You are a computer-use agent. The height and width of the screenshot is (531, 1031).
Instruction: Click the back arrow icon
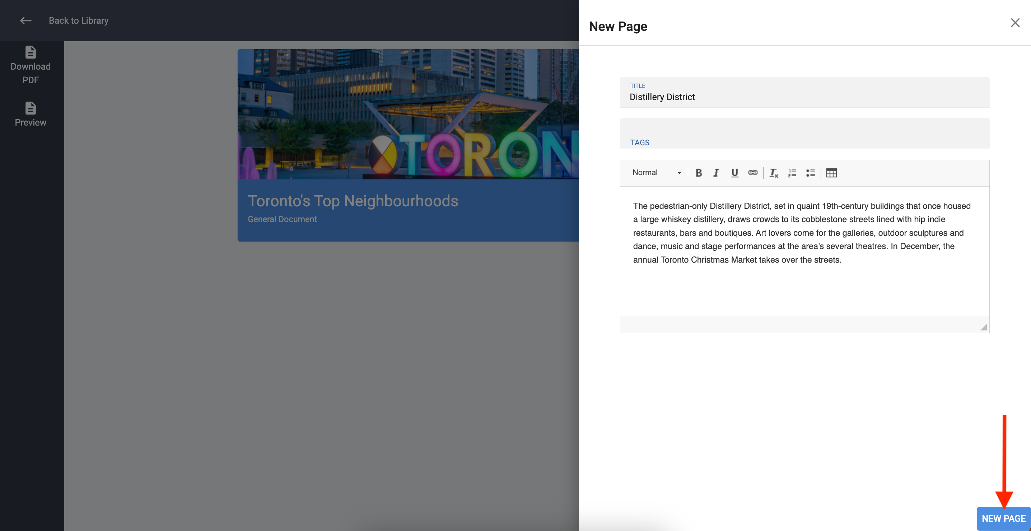click(x=25, y=20)
